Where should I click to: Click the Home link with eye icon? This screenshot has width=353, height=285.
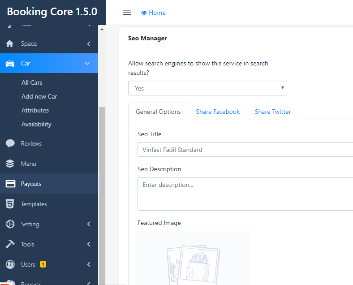(x=153, y=13)
